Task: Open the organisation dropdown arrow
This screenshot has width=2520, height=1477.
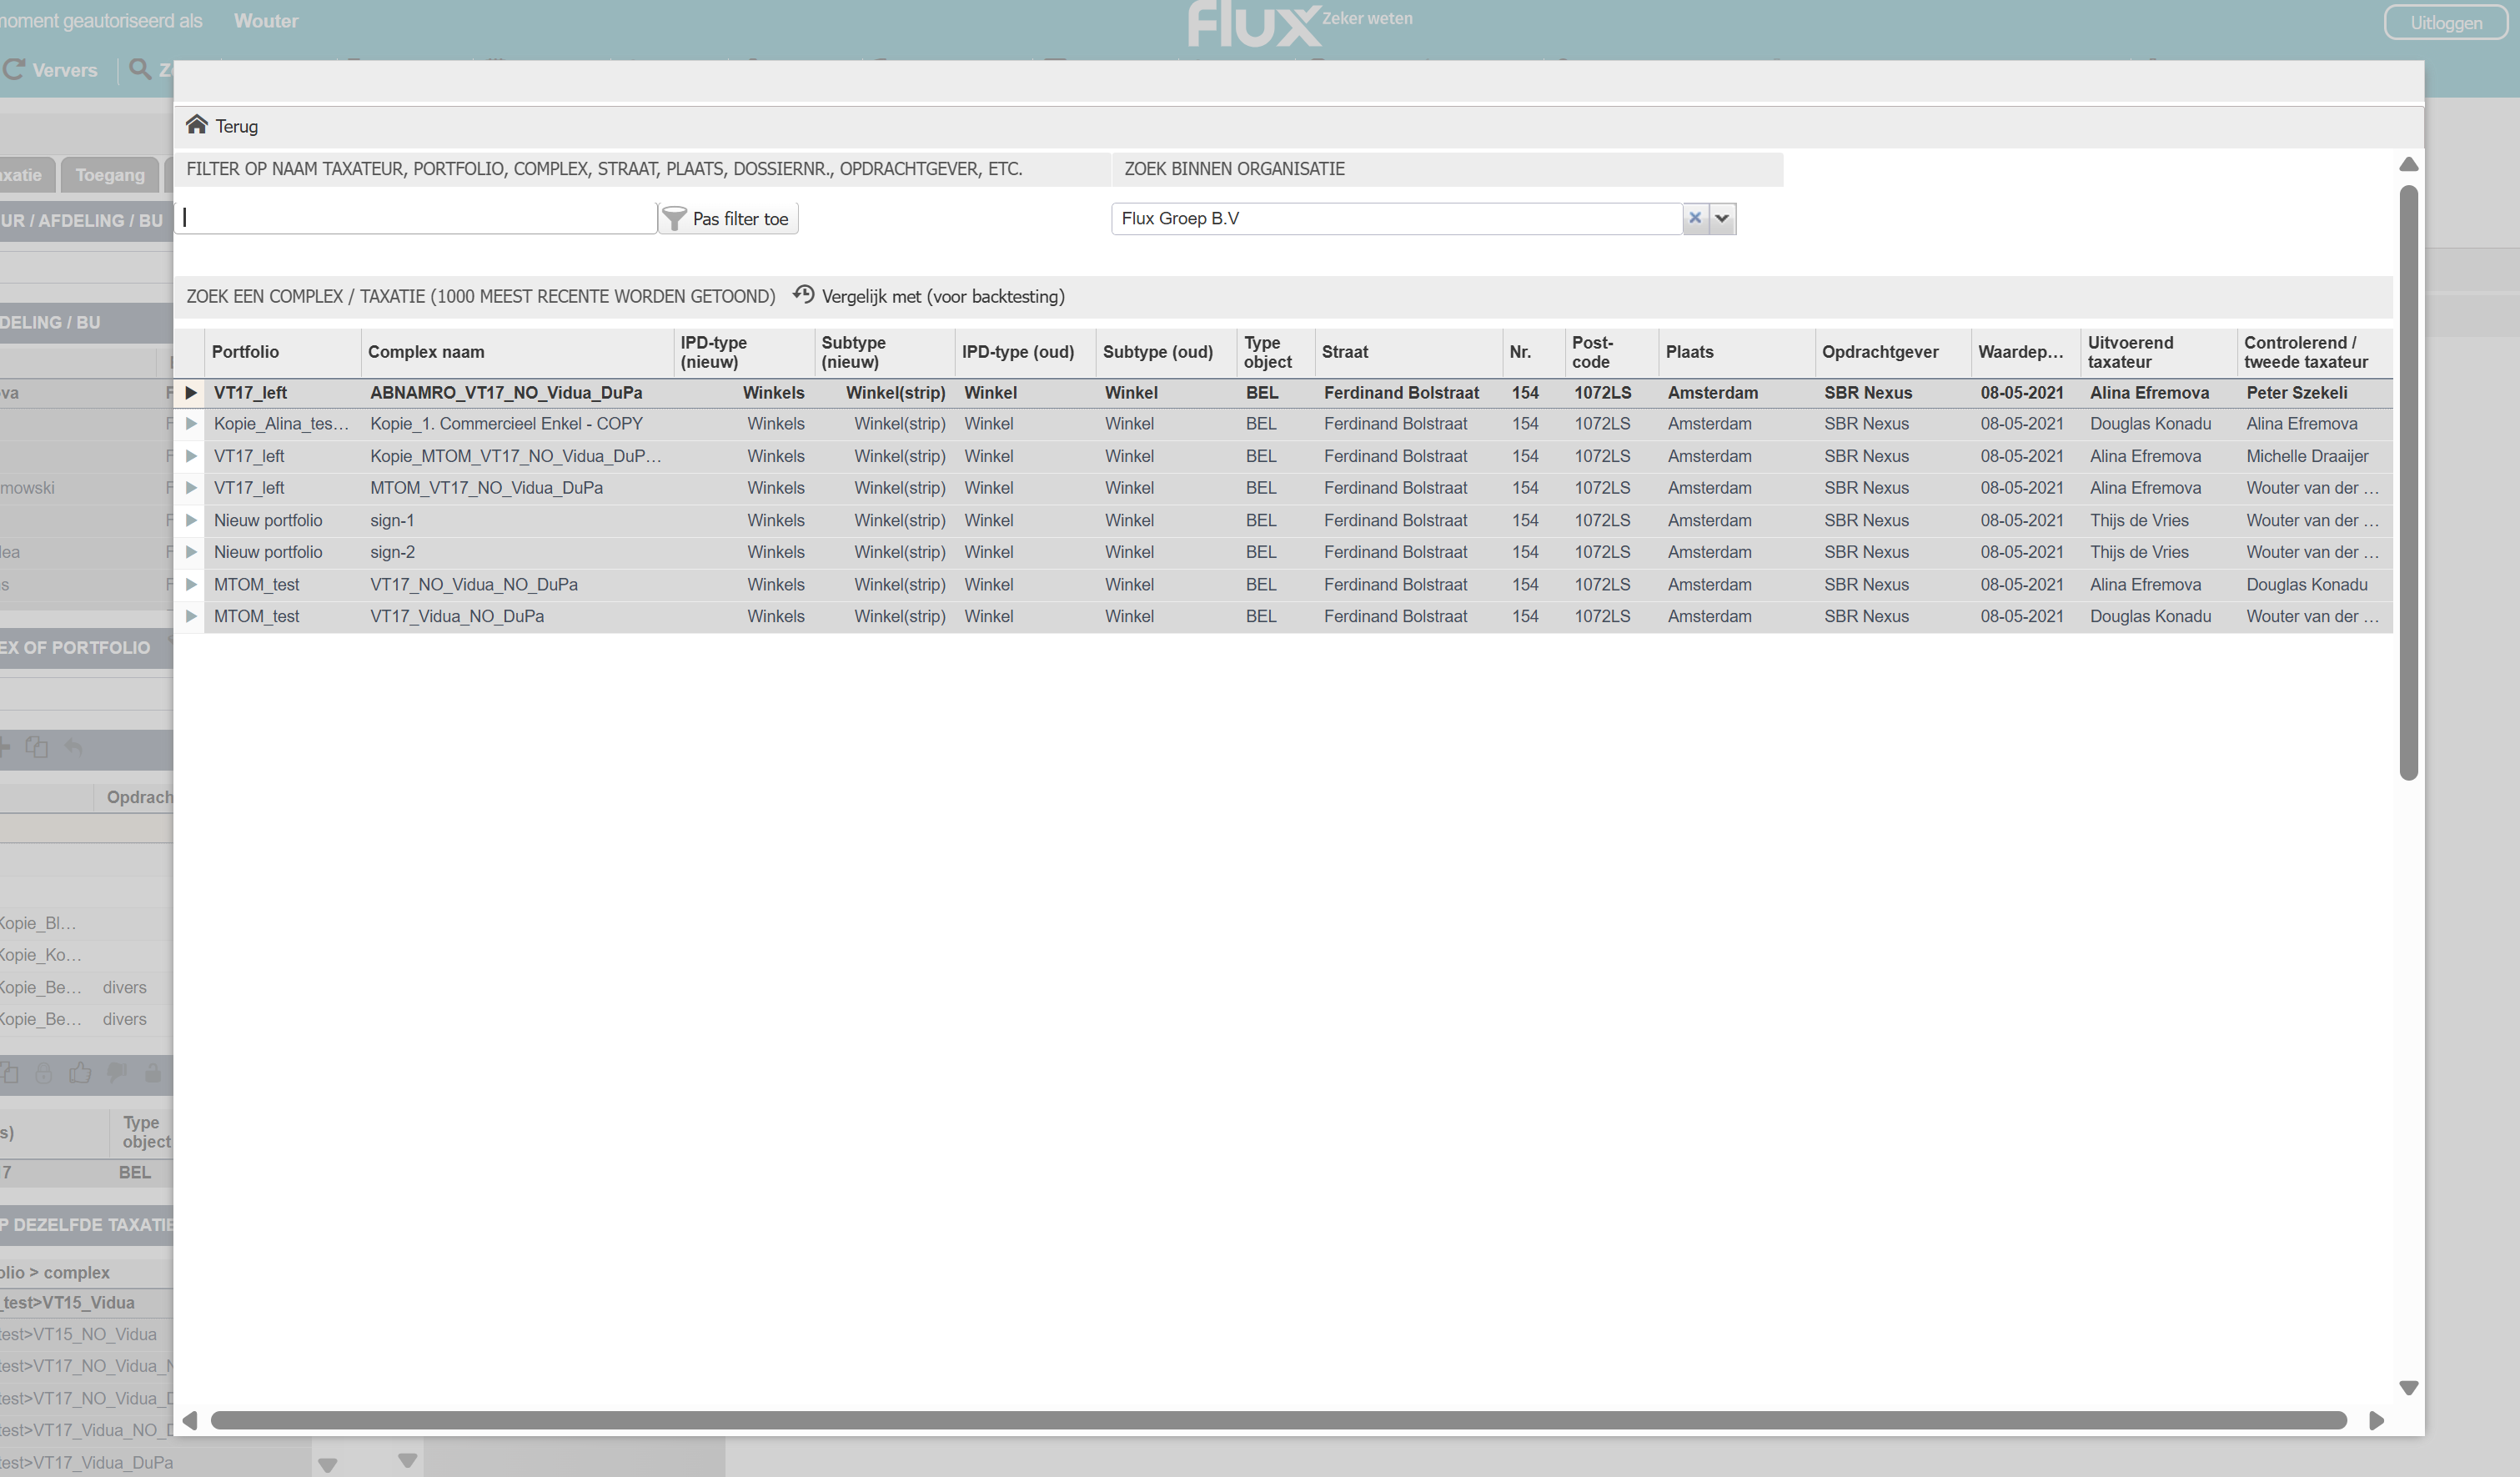Action: (x=1722, y=218)
